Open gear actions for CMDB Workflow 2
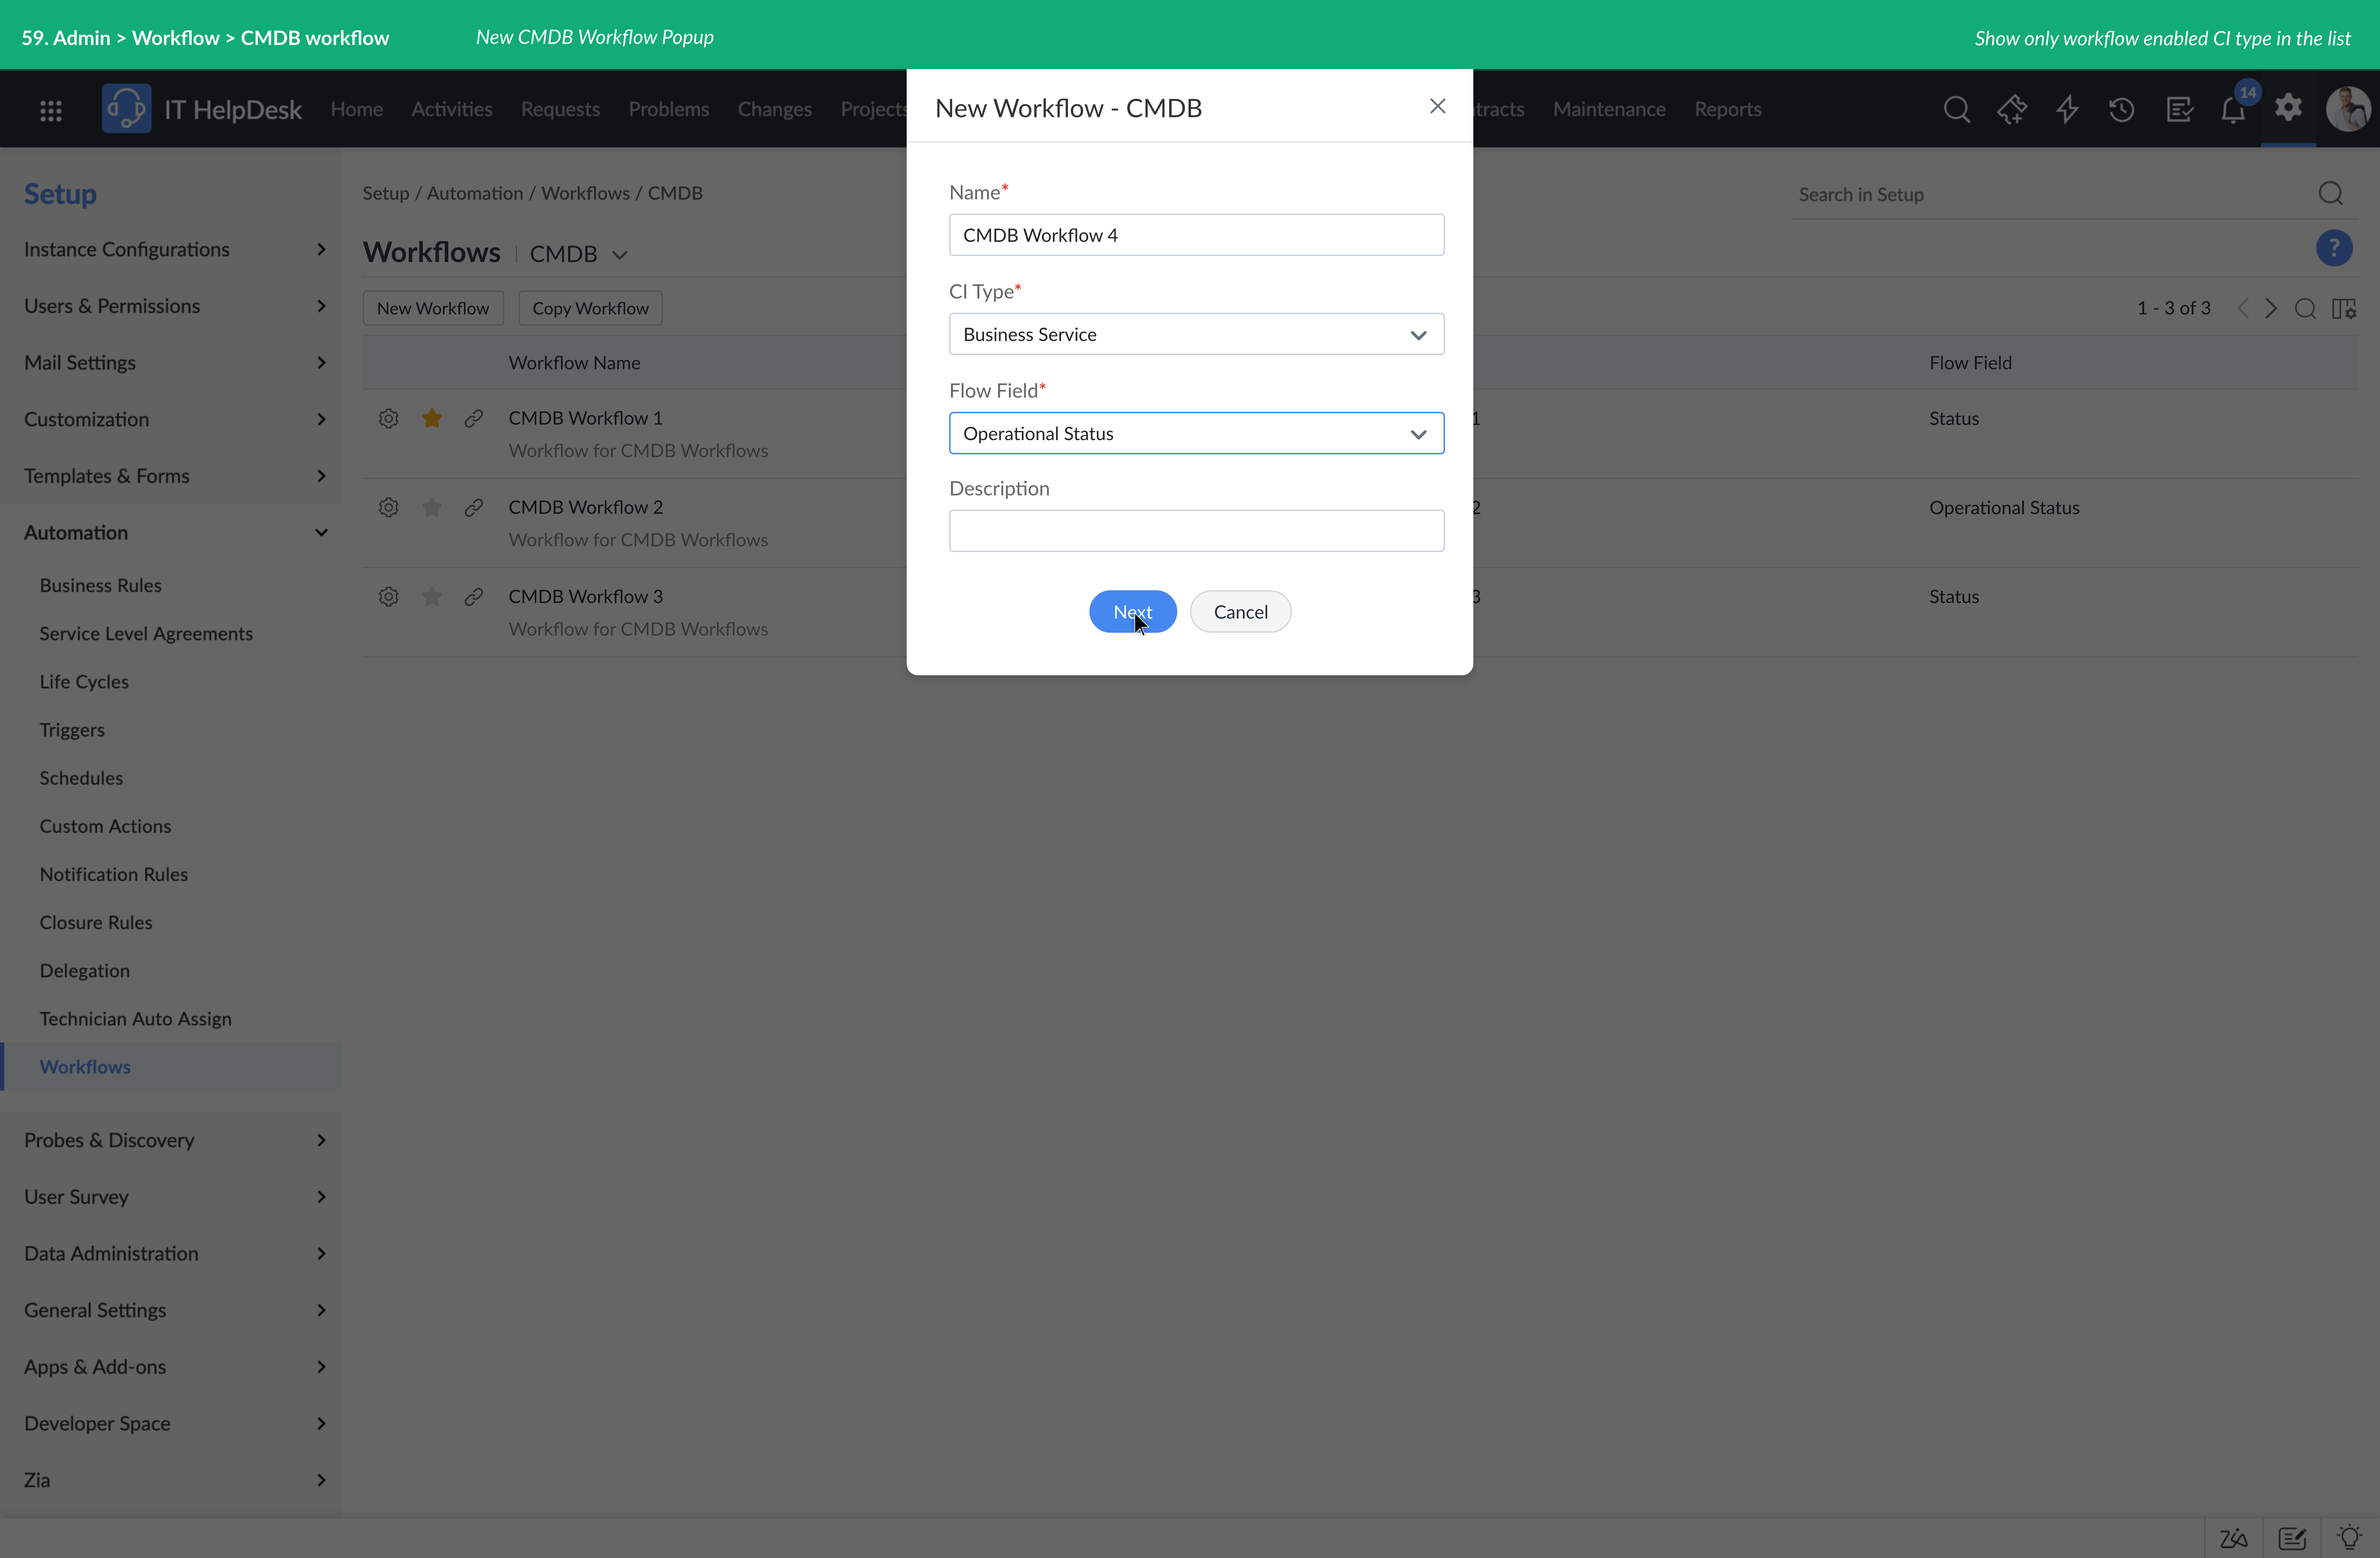2380x1558 pixels. [389, 508]
